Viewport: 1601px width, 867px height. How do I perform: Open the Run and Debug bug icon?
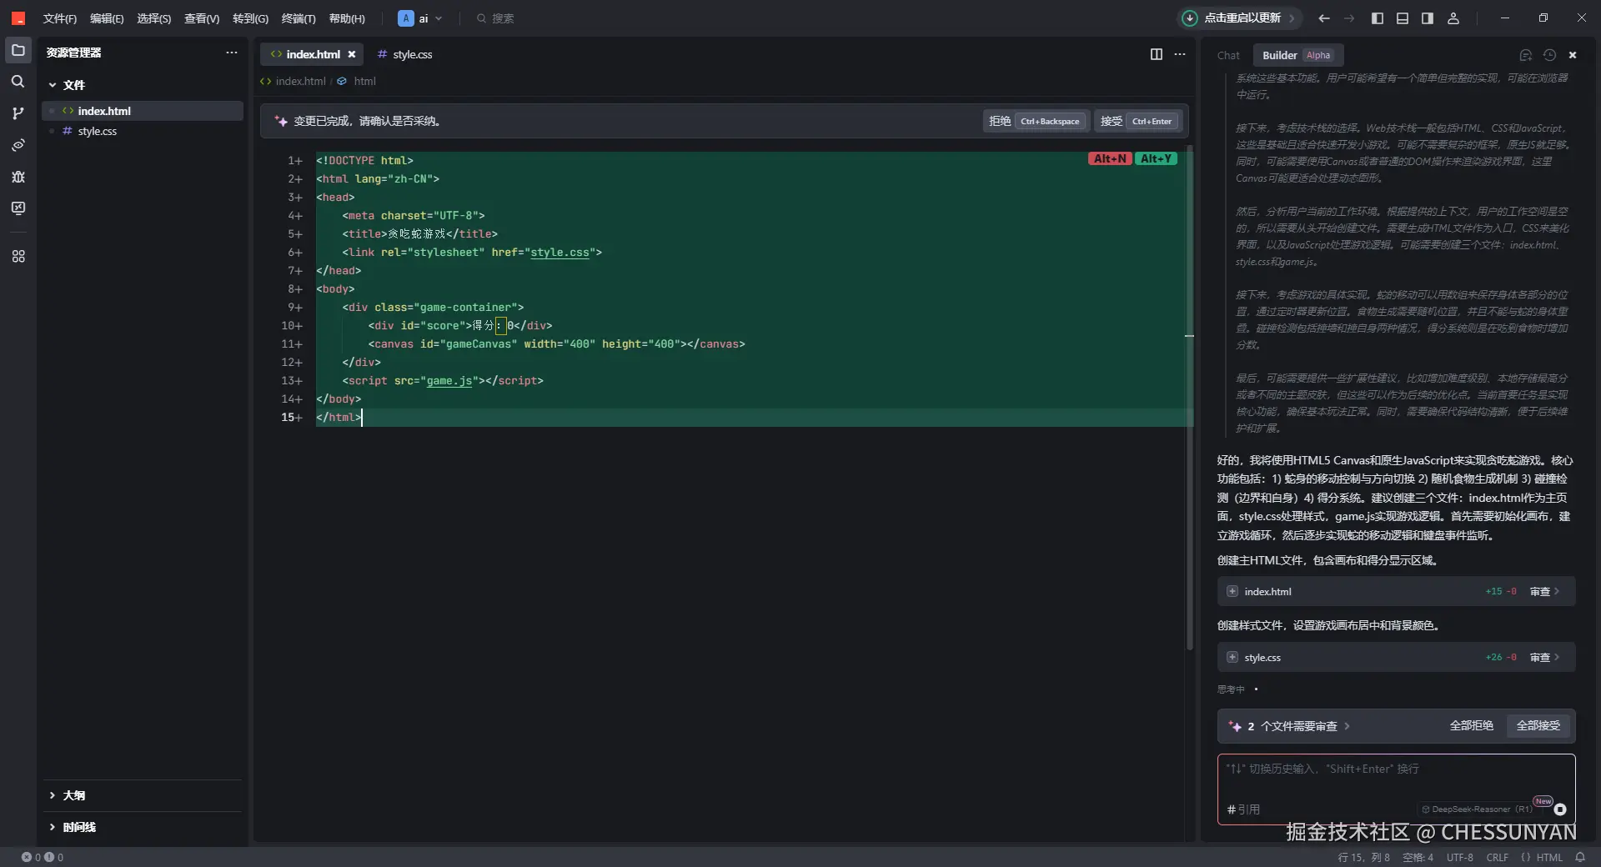point(18,177)
